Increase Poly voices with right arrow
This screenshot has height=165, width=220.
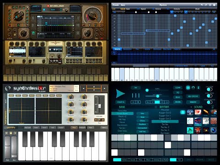coord(103,120)
